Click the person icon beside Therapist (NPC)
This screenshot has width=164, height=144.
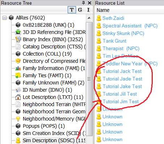point(99,48)
